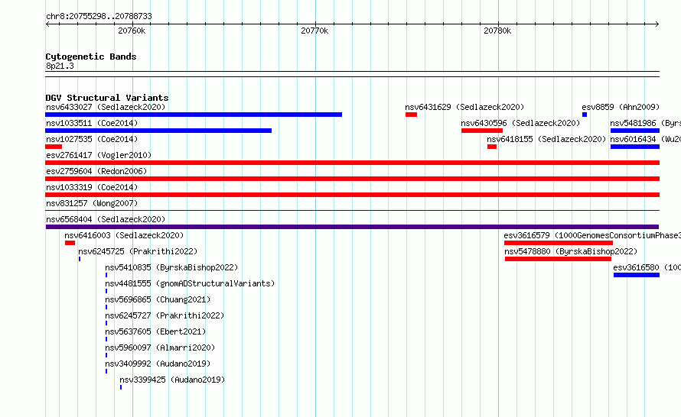Viewport: 681px width, 417px height.
Task: Open nsv3409992 (Audano2019) label
Action: [158, 364]
